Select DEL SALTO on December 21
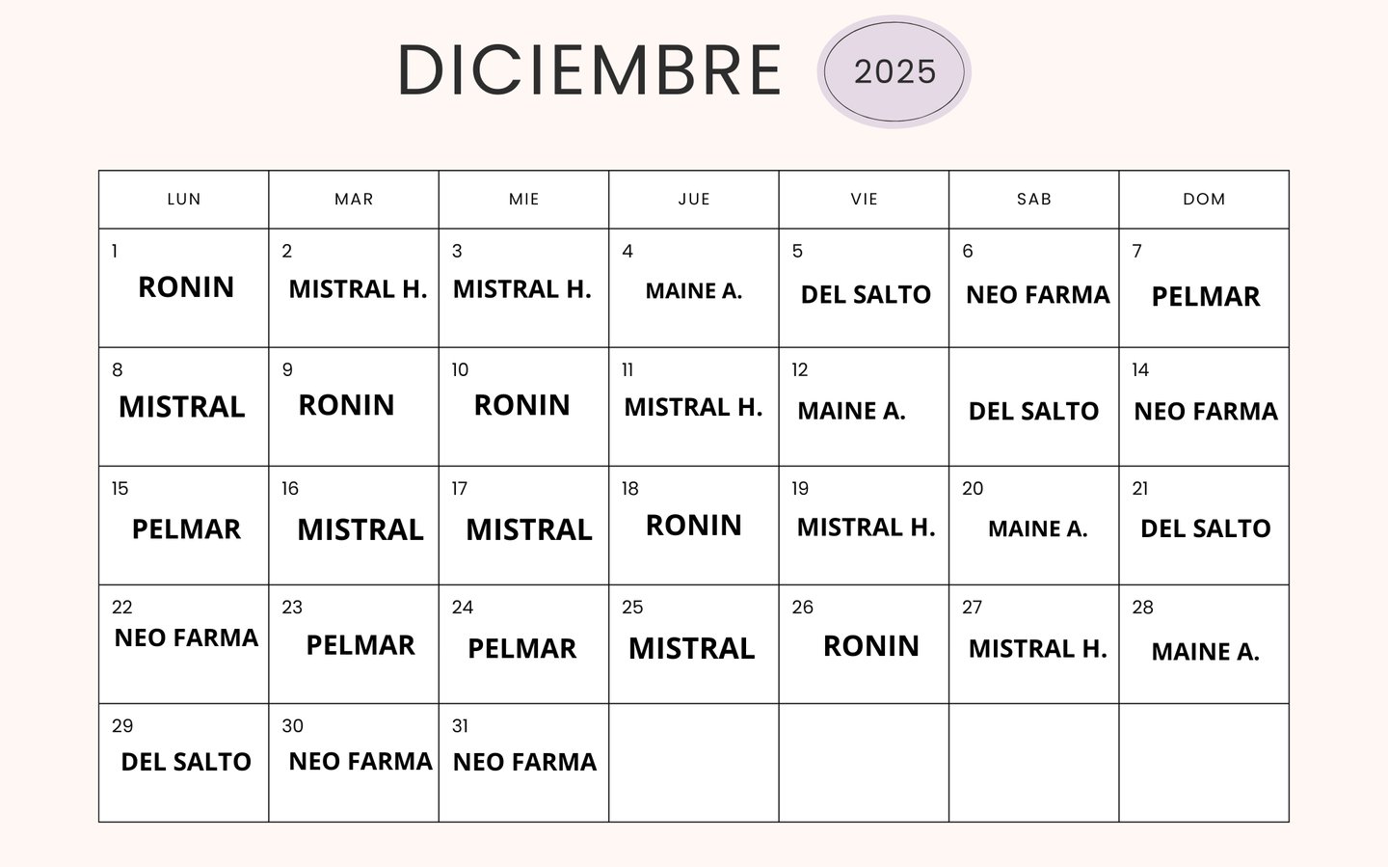 pyautogui.click(x=1205, y=528)
